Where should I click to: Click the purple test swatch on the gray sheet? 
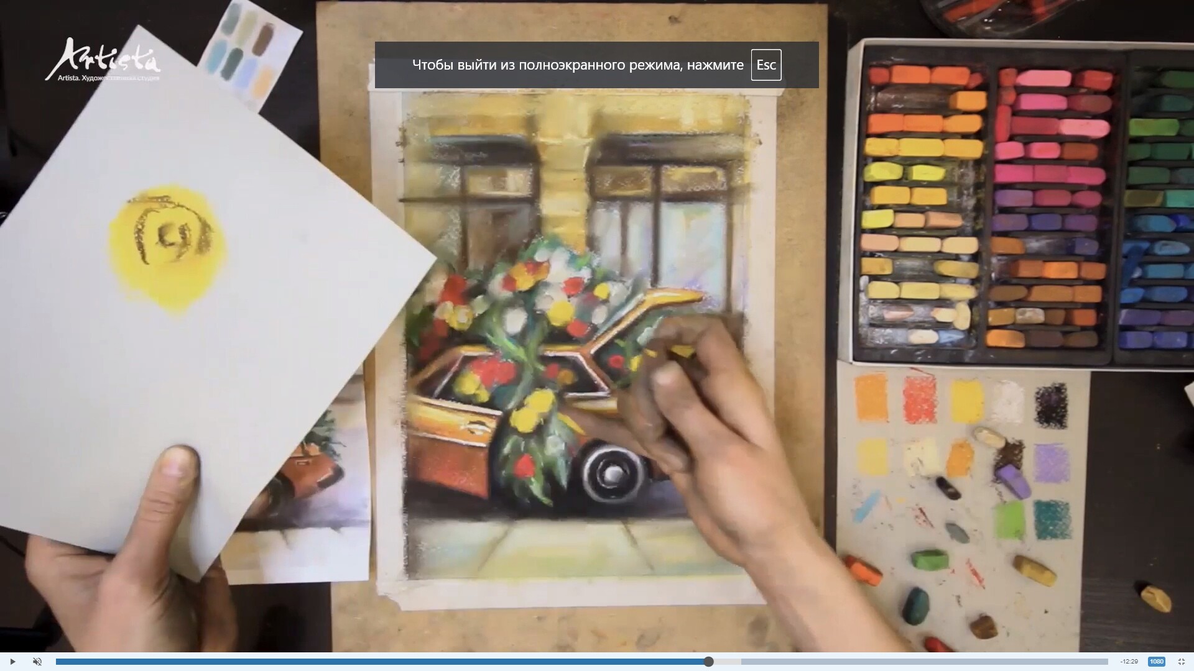tap(1051, 463)
